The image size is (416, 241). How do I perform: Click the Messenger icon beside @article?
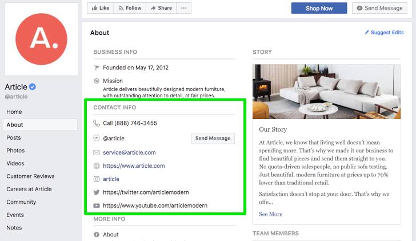[x=97, y=138]
